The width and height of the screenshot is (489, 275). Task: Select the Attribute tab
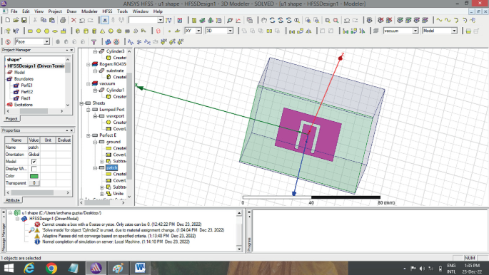(13, 200)
